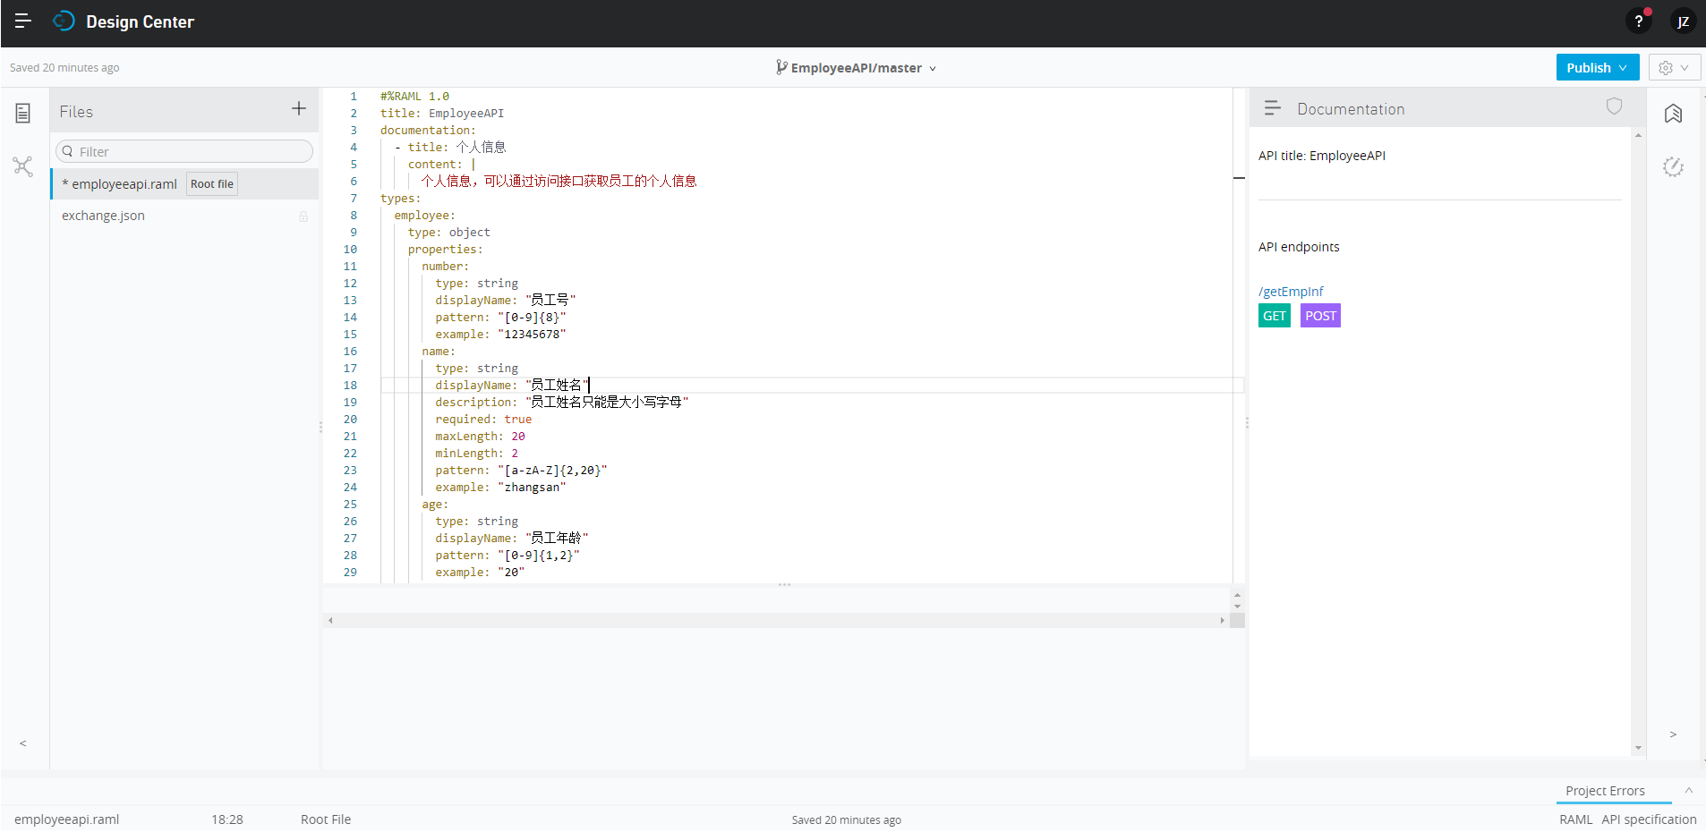Open the Publish dropdown arrow
The height and width of the screenshot is (832, 1706).
click(x=1622, y=67)
